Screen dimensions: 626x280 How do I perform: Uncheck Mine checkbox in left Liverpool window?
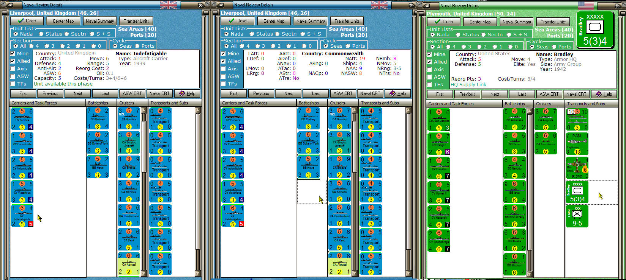pyautogui.click(x=13, y=54)
